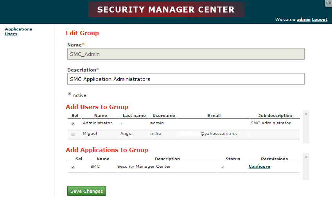The width and height of the screenshot is (332, 197).
Task: Click the Description input field
Action: coord(186,79)
